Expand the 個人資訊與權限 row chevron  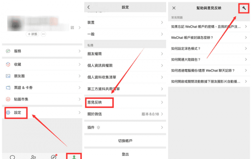(162, 66)
